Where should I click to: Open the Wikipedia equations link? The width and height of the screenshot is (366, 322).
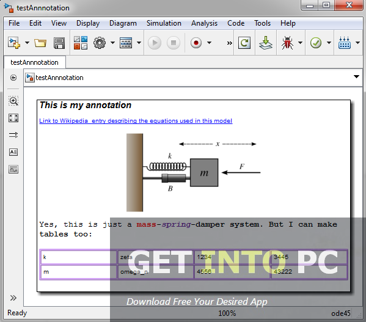coord(136,120)
